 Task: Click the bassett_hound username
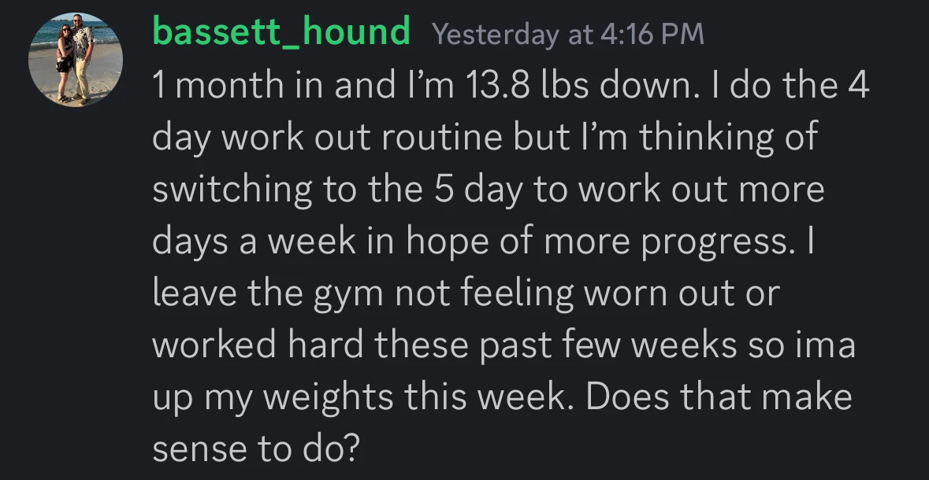coord(281,33)
